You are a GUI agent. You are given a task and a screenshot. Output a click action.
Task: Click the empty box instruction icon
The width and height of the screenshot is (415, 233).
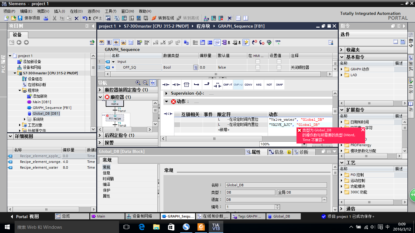click(x=187, y=85)
